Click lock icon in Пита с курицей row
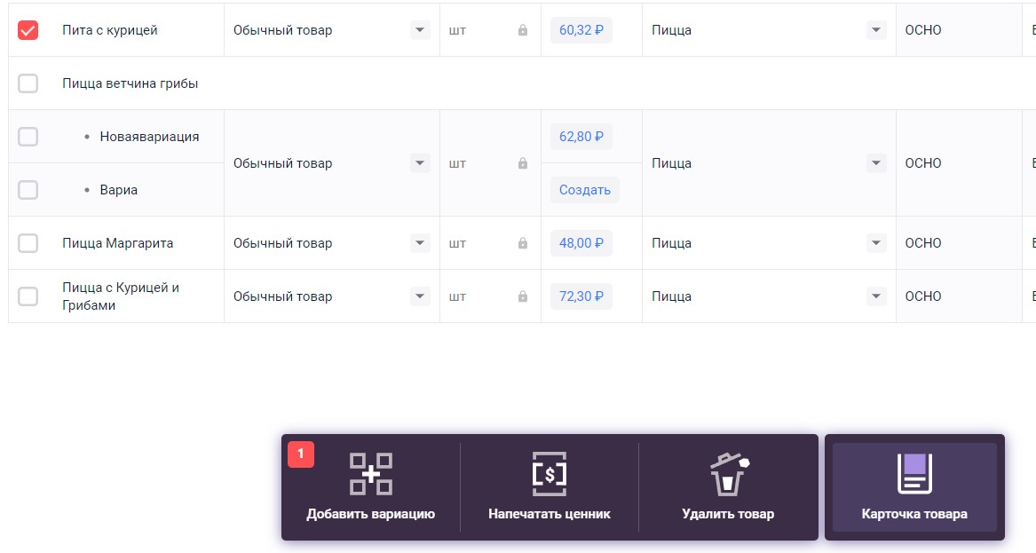The width and height of the screenshot is (1036, 553). (523, 30)
